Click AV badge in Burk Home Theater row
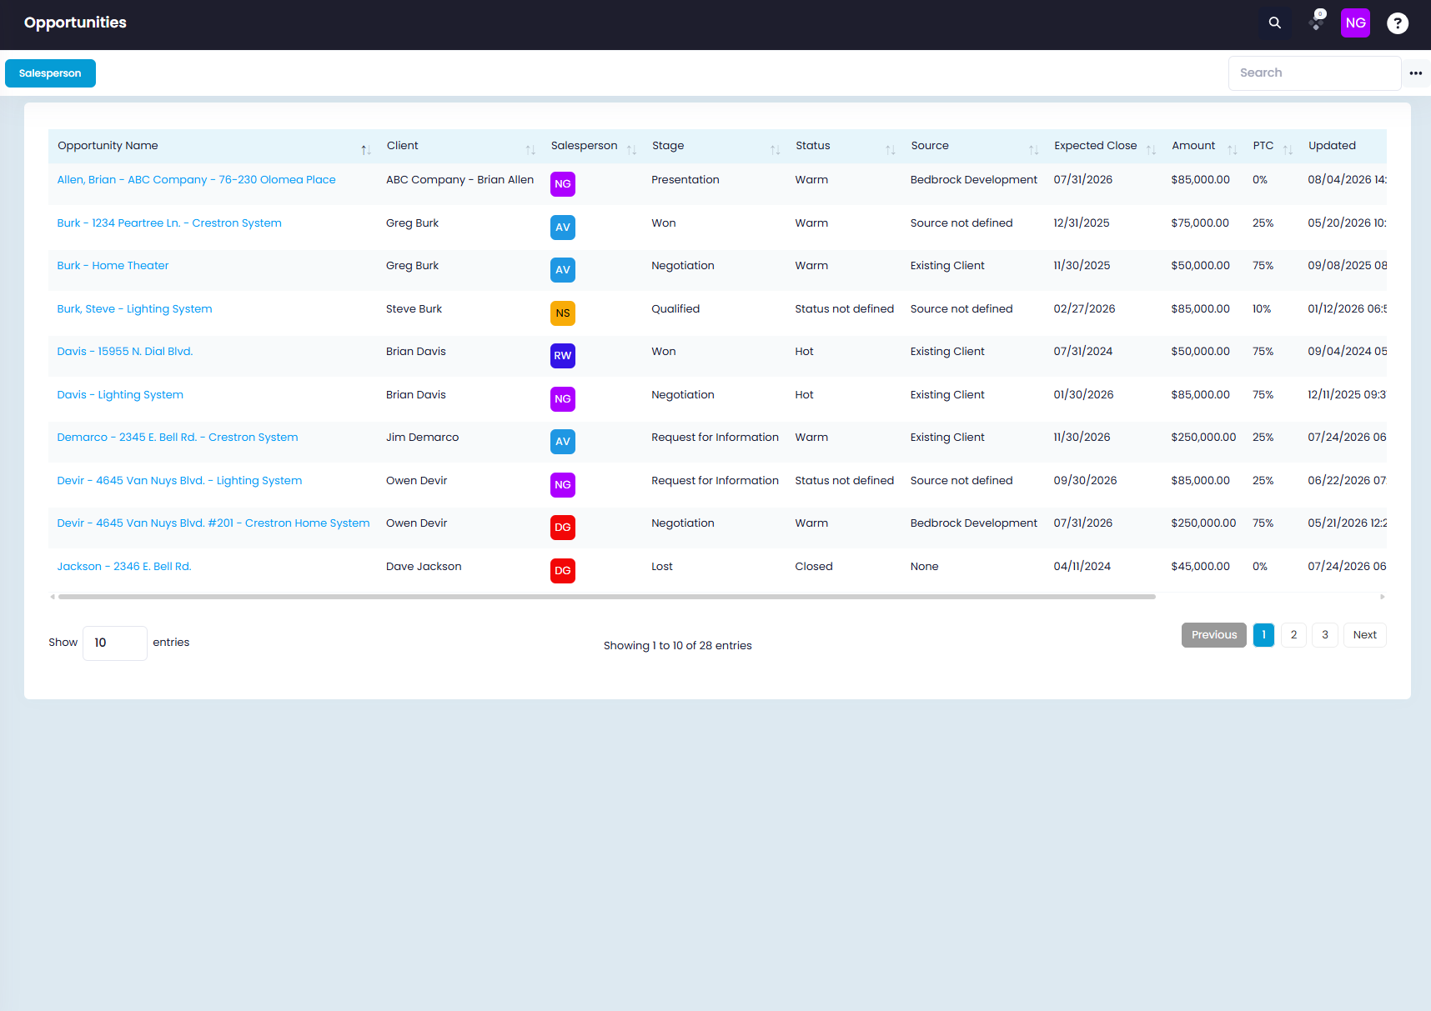The width and height of the screenshot is (1431, 1011). pyautogui.click(x=563, y=270)
